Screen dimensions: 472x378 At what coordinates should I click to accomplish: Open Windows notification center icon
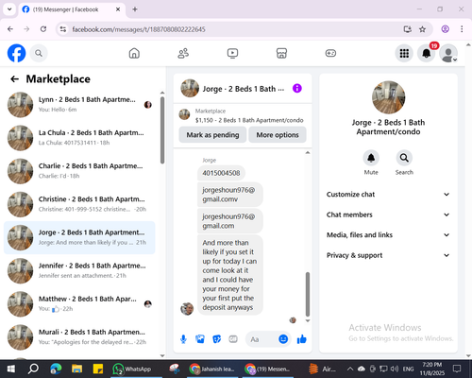(x=457, y=369)
